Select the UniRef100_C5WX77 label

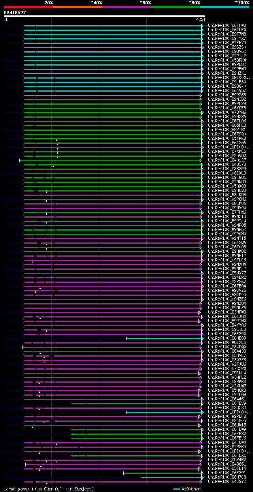coord(227,273)
